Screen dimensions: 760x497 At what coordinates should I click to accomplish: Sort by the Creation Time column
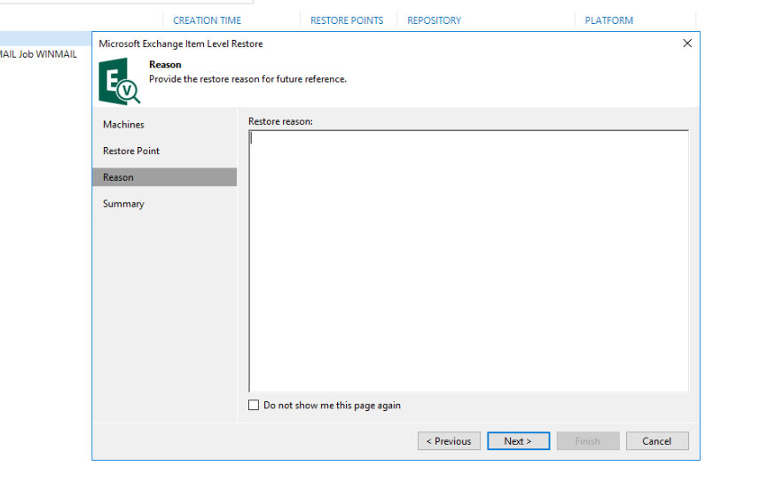click(x=207, y=20)
